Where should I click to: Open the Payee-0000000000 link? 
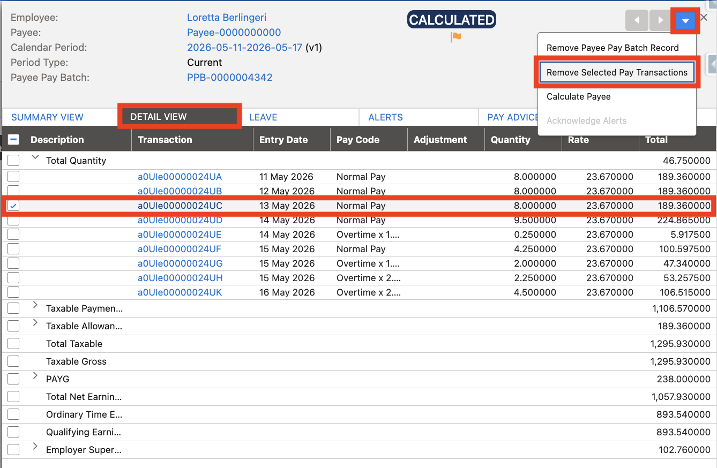point(234,33)
